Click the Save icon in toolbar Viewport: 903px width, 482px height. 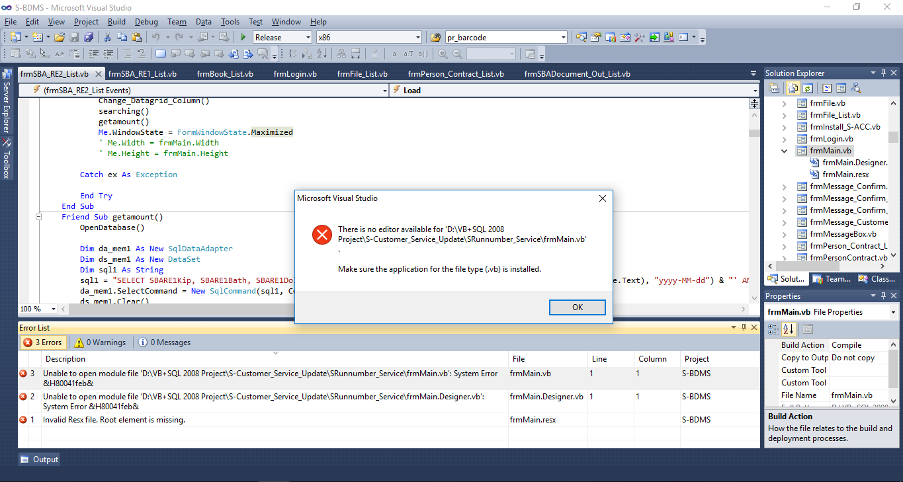coord(73,37)
